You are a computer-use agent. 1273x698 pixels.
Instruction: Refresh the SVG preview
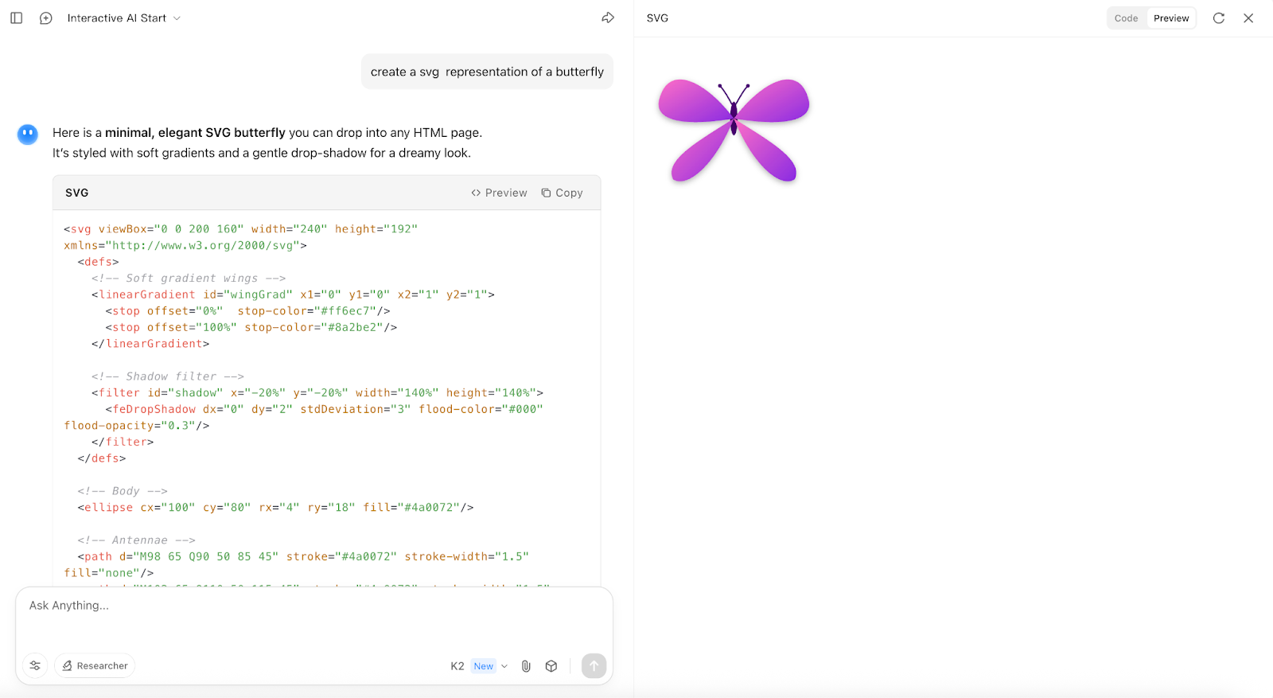pos(1218,18)
